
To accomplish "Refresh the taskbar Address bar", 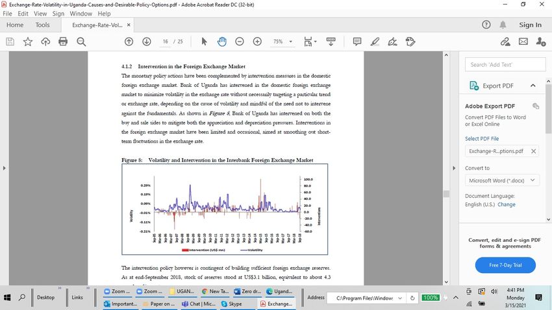I will point(412,298).
